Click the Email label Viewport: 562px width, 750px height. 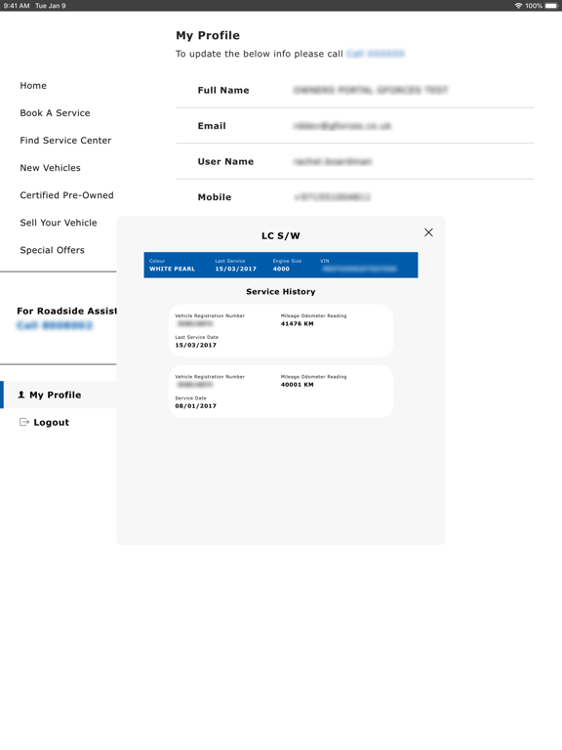pos(212,126)
